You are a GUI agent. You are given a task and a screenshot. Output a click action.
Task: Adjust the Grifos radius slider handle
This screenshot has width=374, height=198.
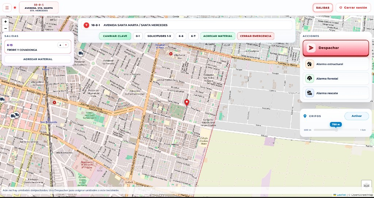coord(336,130)
